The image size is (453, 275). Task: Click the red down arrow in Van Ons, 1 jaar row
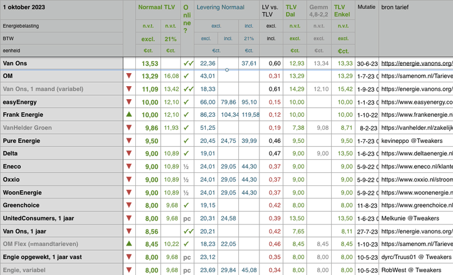click(x=129, y=231)
